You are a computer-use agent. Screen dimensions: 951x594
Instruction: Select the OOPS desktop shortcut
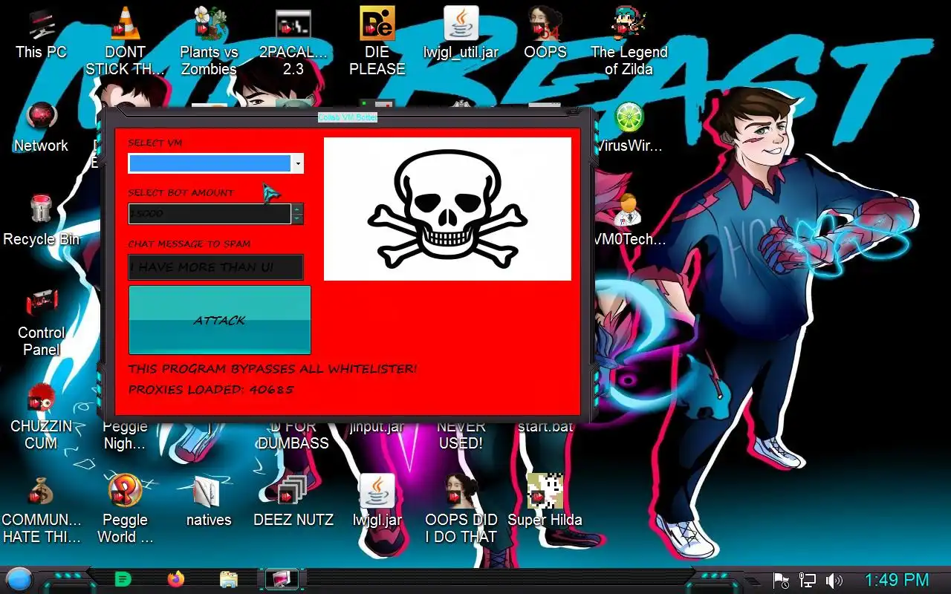545,33
